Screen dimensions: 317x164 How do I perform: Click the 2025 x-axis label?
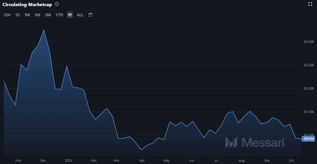(68, 160)
